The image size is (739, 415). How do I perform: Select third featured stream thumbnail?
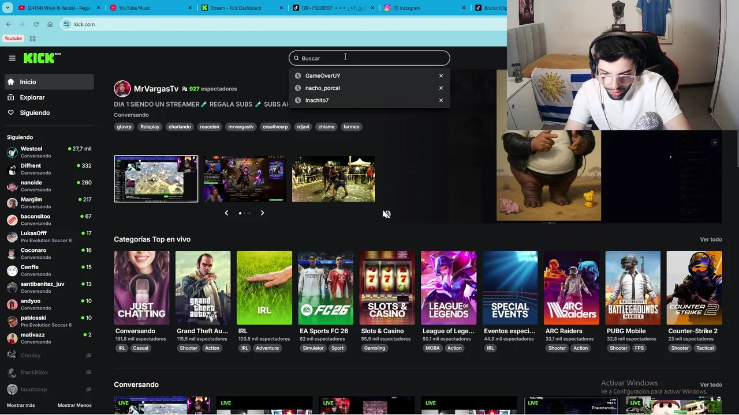click(x=333, y=179)
